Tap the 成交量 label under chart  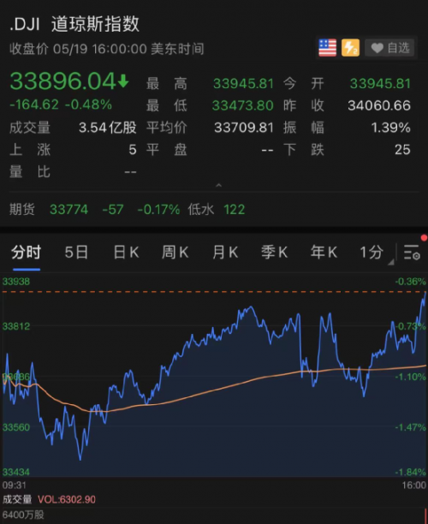click(17, 500)
